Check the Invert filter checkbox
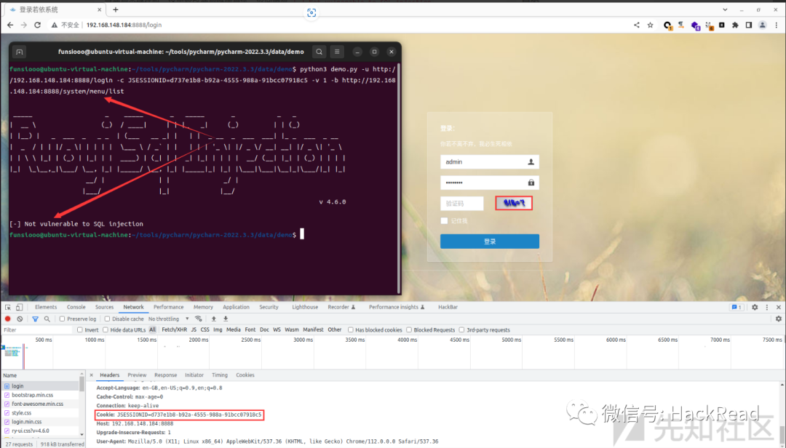The image size is (786, 448). coord(80,329)
